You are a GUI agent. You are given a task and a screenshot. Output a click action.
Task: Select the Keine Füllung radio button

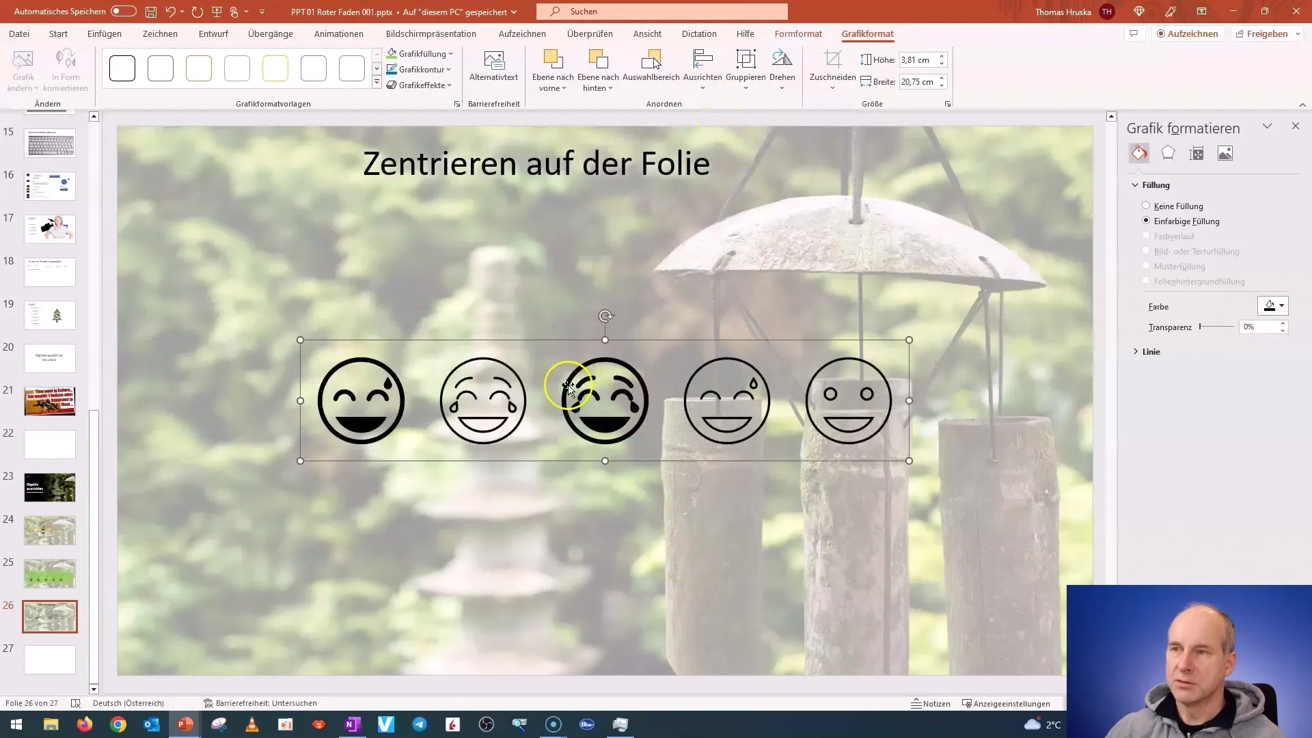coord(1145,206)
